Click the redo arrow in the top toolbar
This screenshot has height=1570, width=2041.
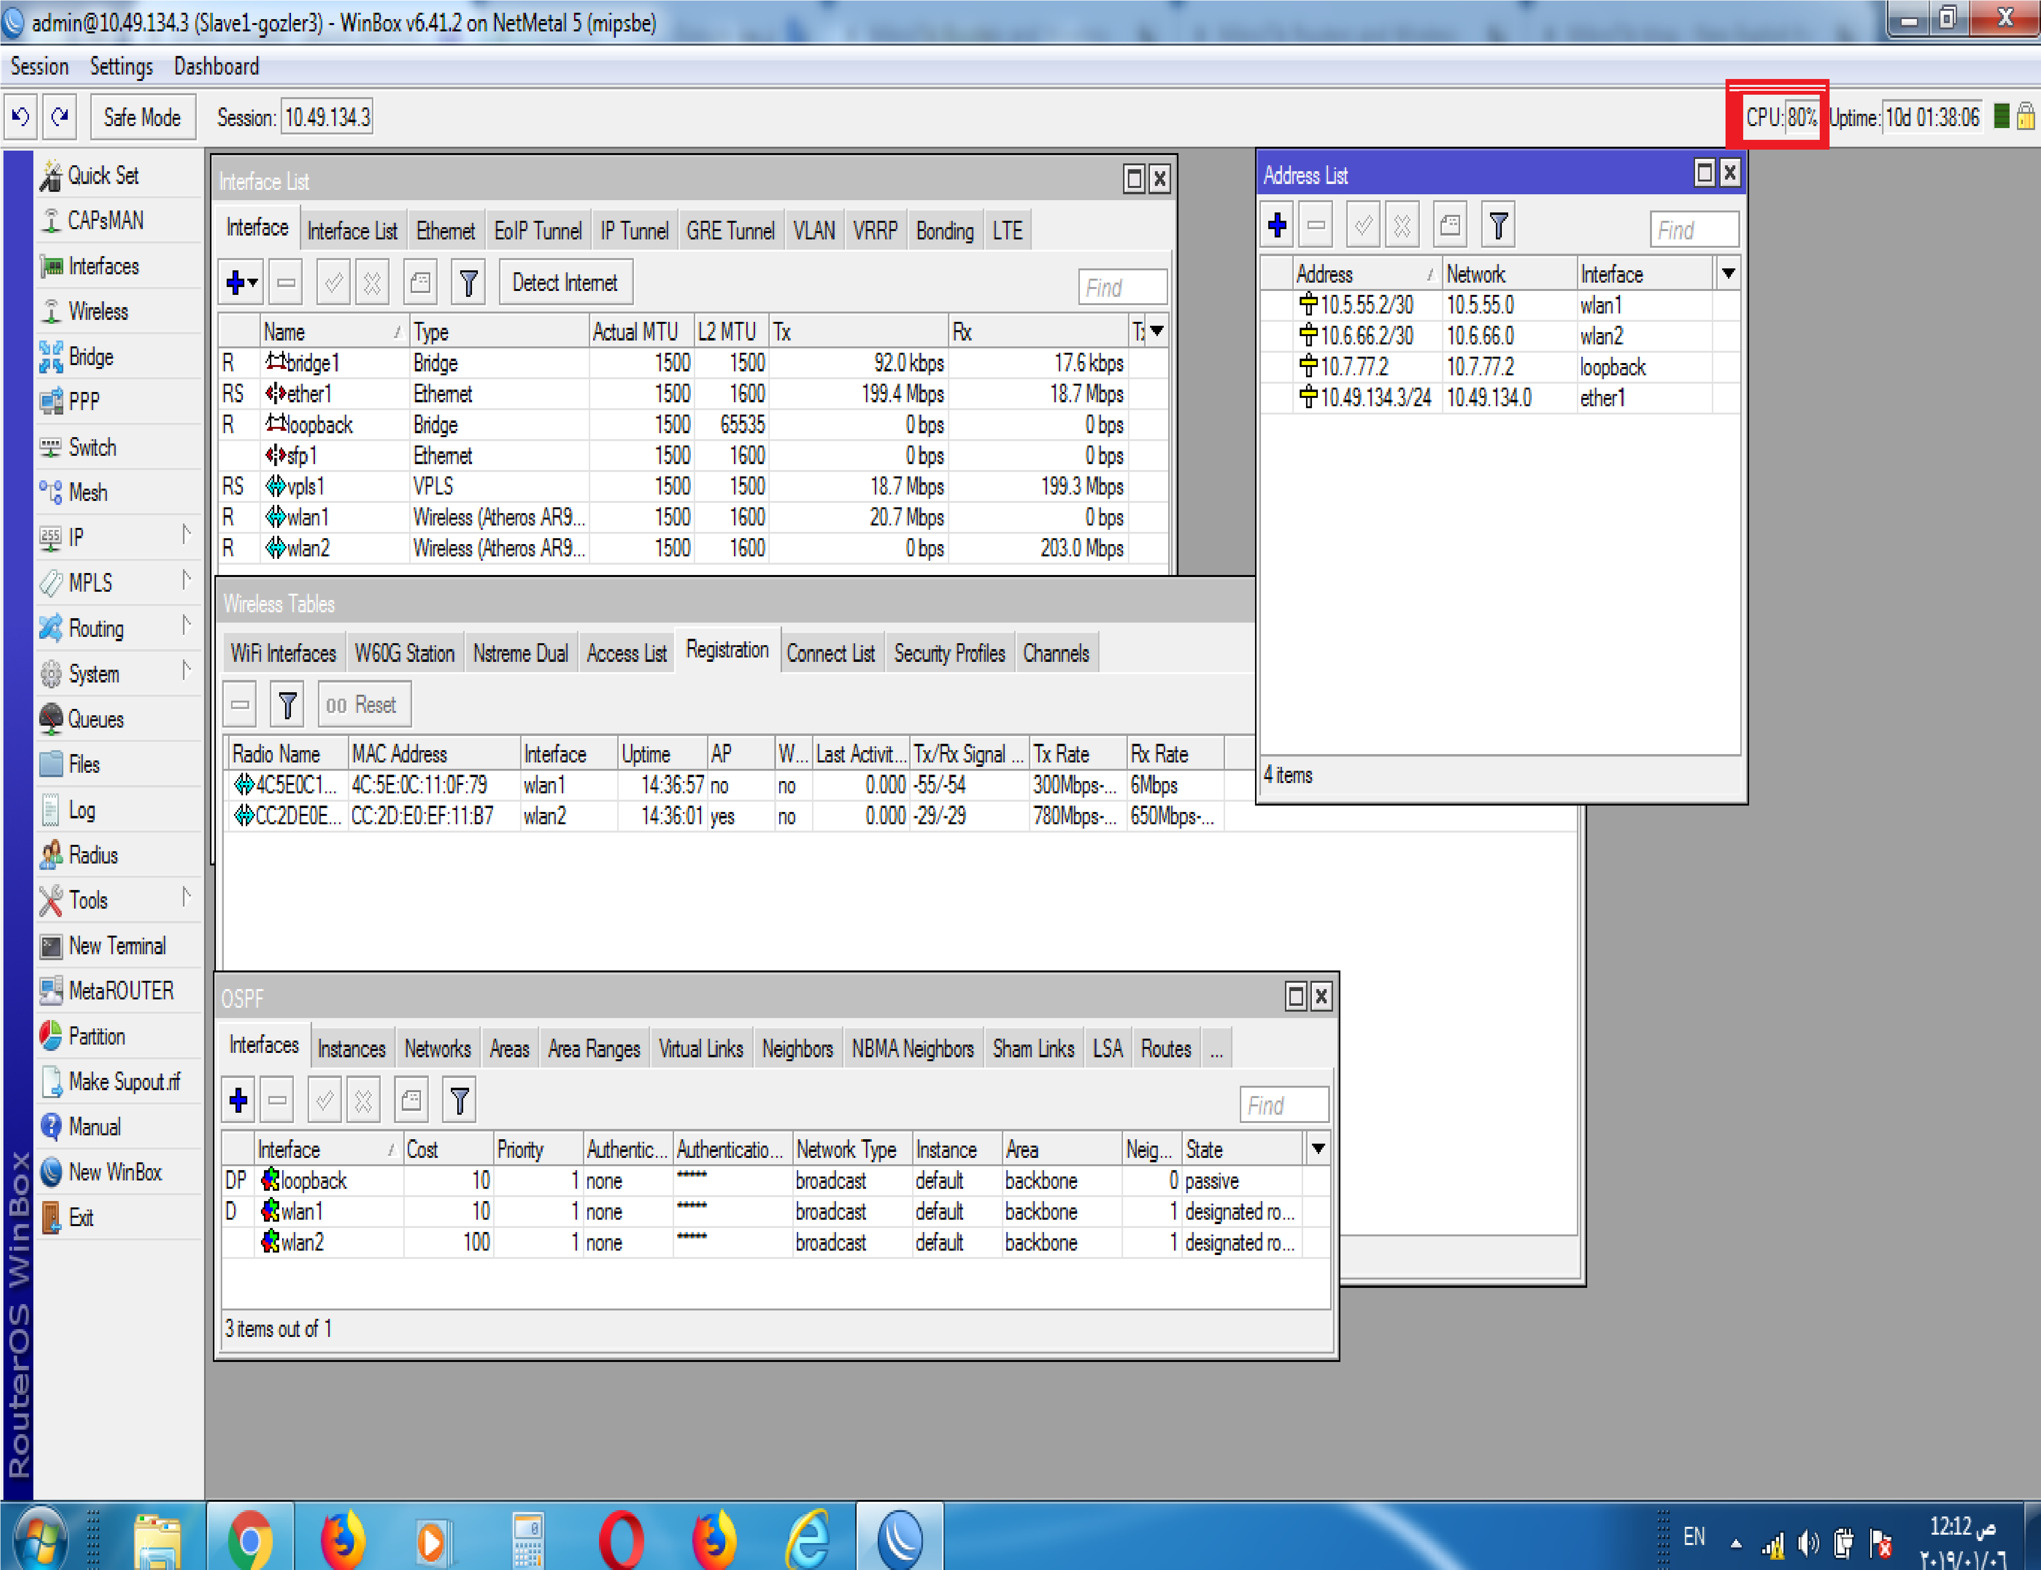point(59,117)
